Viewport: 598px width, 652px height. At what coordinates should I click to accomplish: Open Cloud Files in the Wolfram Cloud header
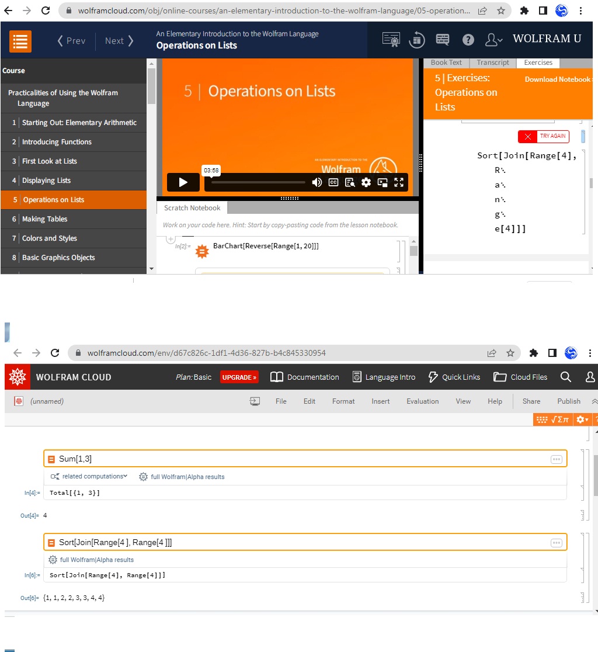tap(520, 377)
